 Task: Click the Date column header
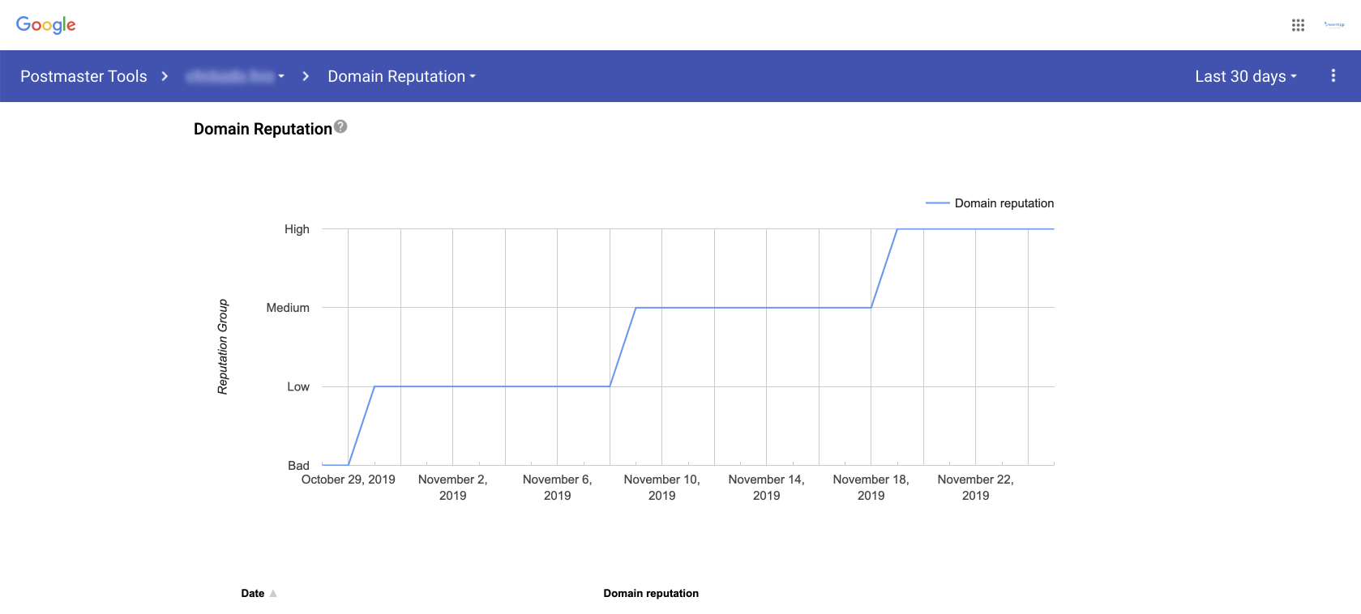[253, 594]
